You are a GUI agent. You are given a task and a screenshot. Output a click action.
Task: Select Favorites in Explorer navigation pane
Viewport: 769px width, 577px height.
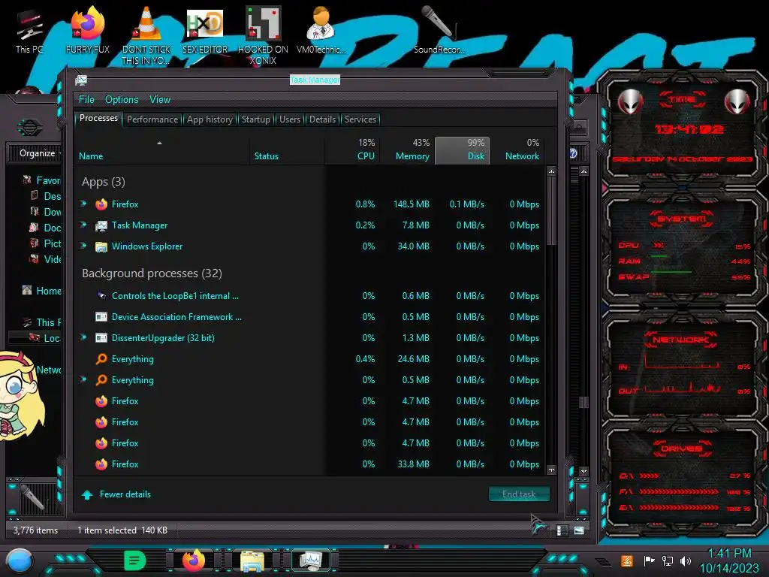[x=47, y=180]
